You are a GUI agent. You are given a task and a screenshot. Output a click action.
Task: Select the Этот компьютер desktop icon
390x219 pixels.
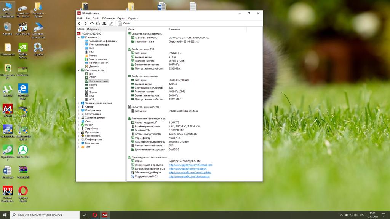tap(8, 10)
